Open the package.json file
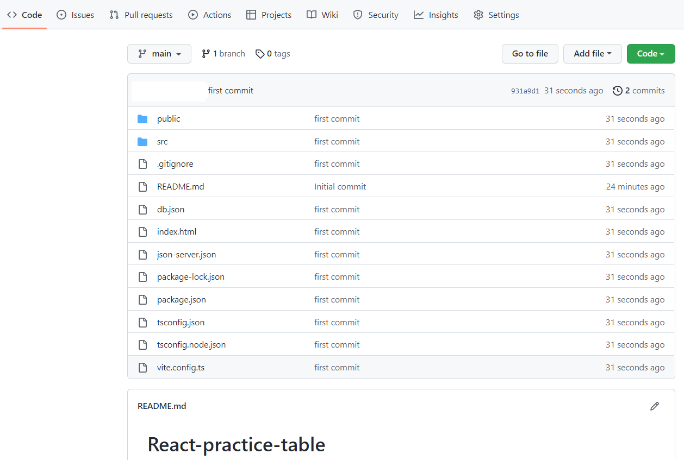Image resolution: width=684 pixels, height=460 pixels. point(181,300)
